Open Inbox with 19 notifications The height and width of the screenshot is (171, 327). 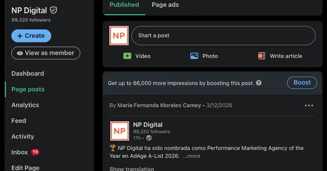point(19,152)
